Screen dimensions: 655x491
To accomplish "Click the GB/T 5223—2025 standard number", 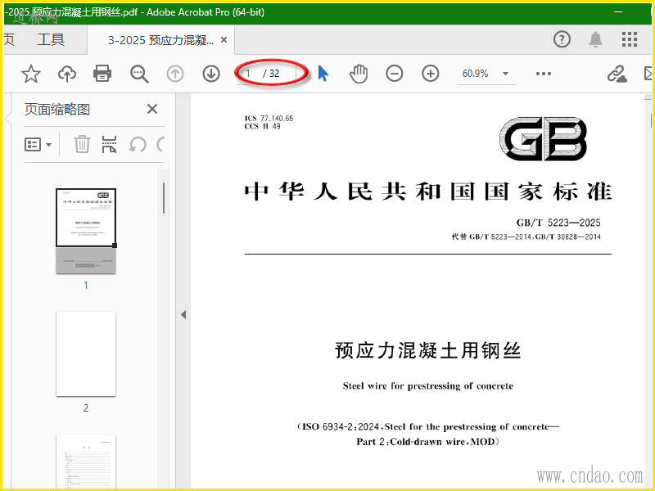I will 558,223.
